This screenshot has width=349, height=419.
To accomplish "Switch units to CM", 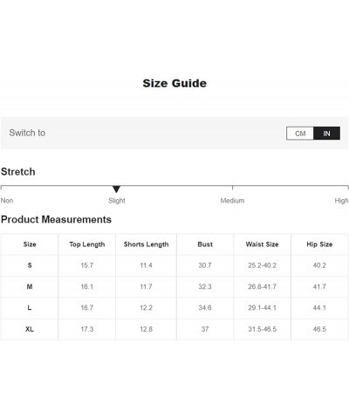I will [300, 134].
